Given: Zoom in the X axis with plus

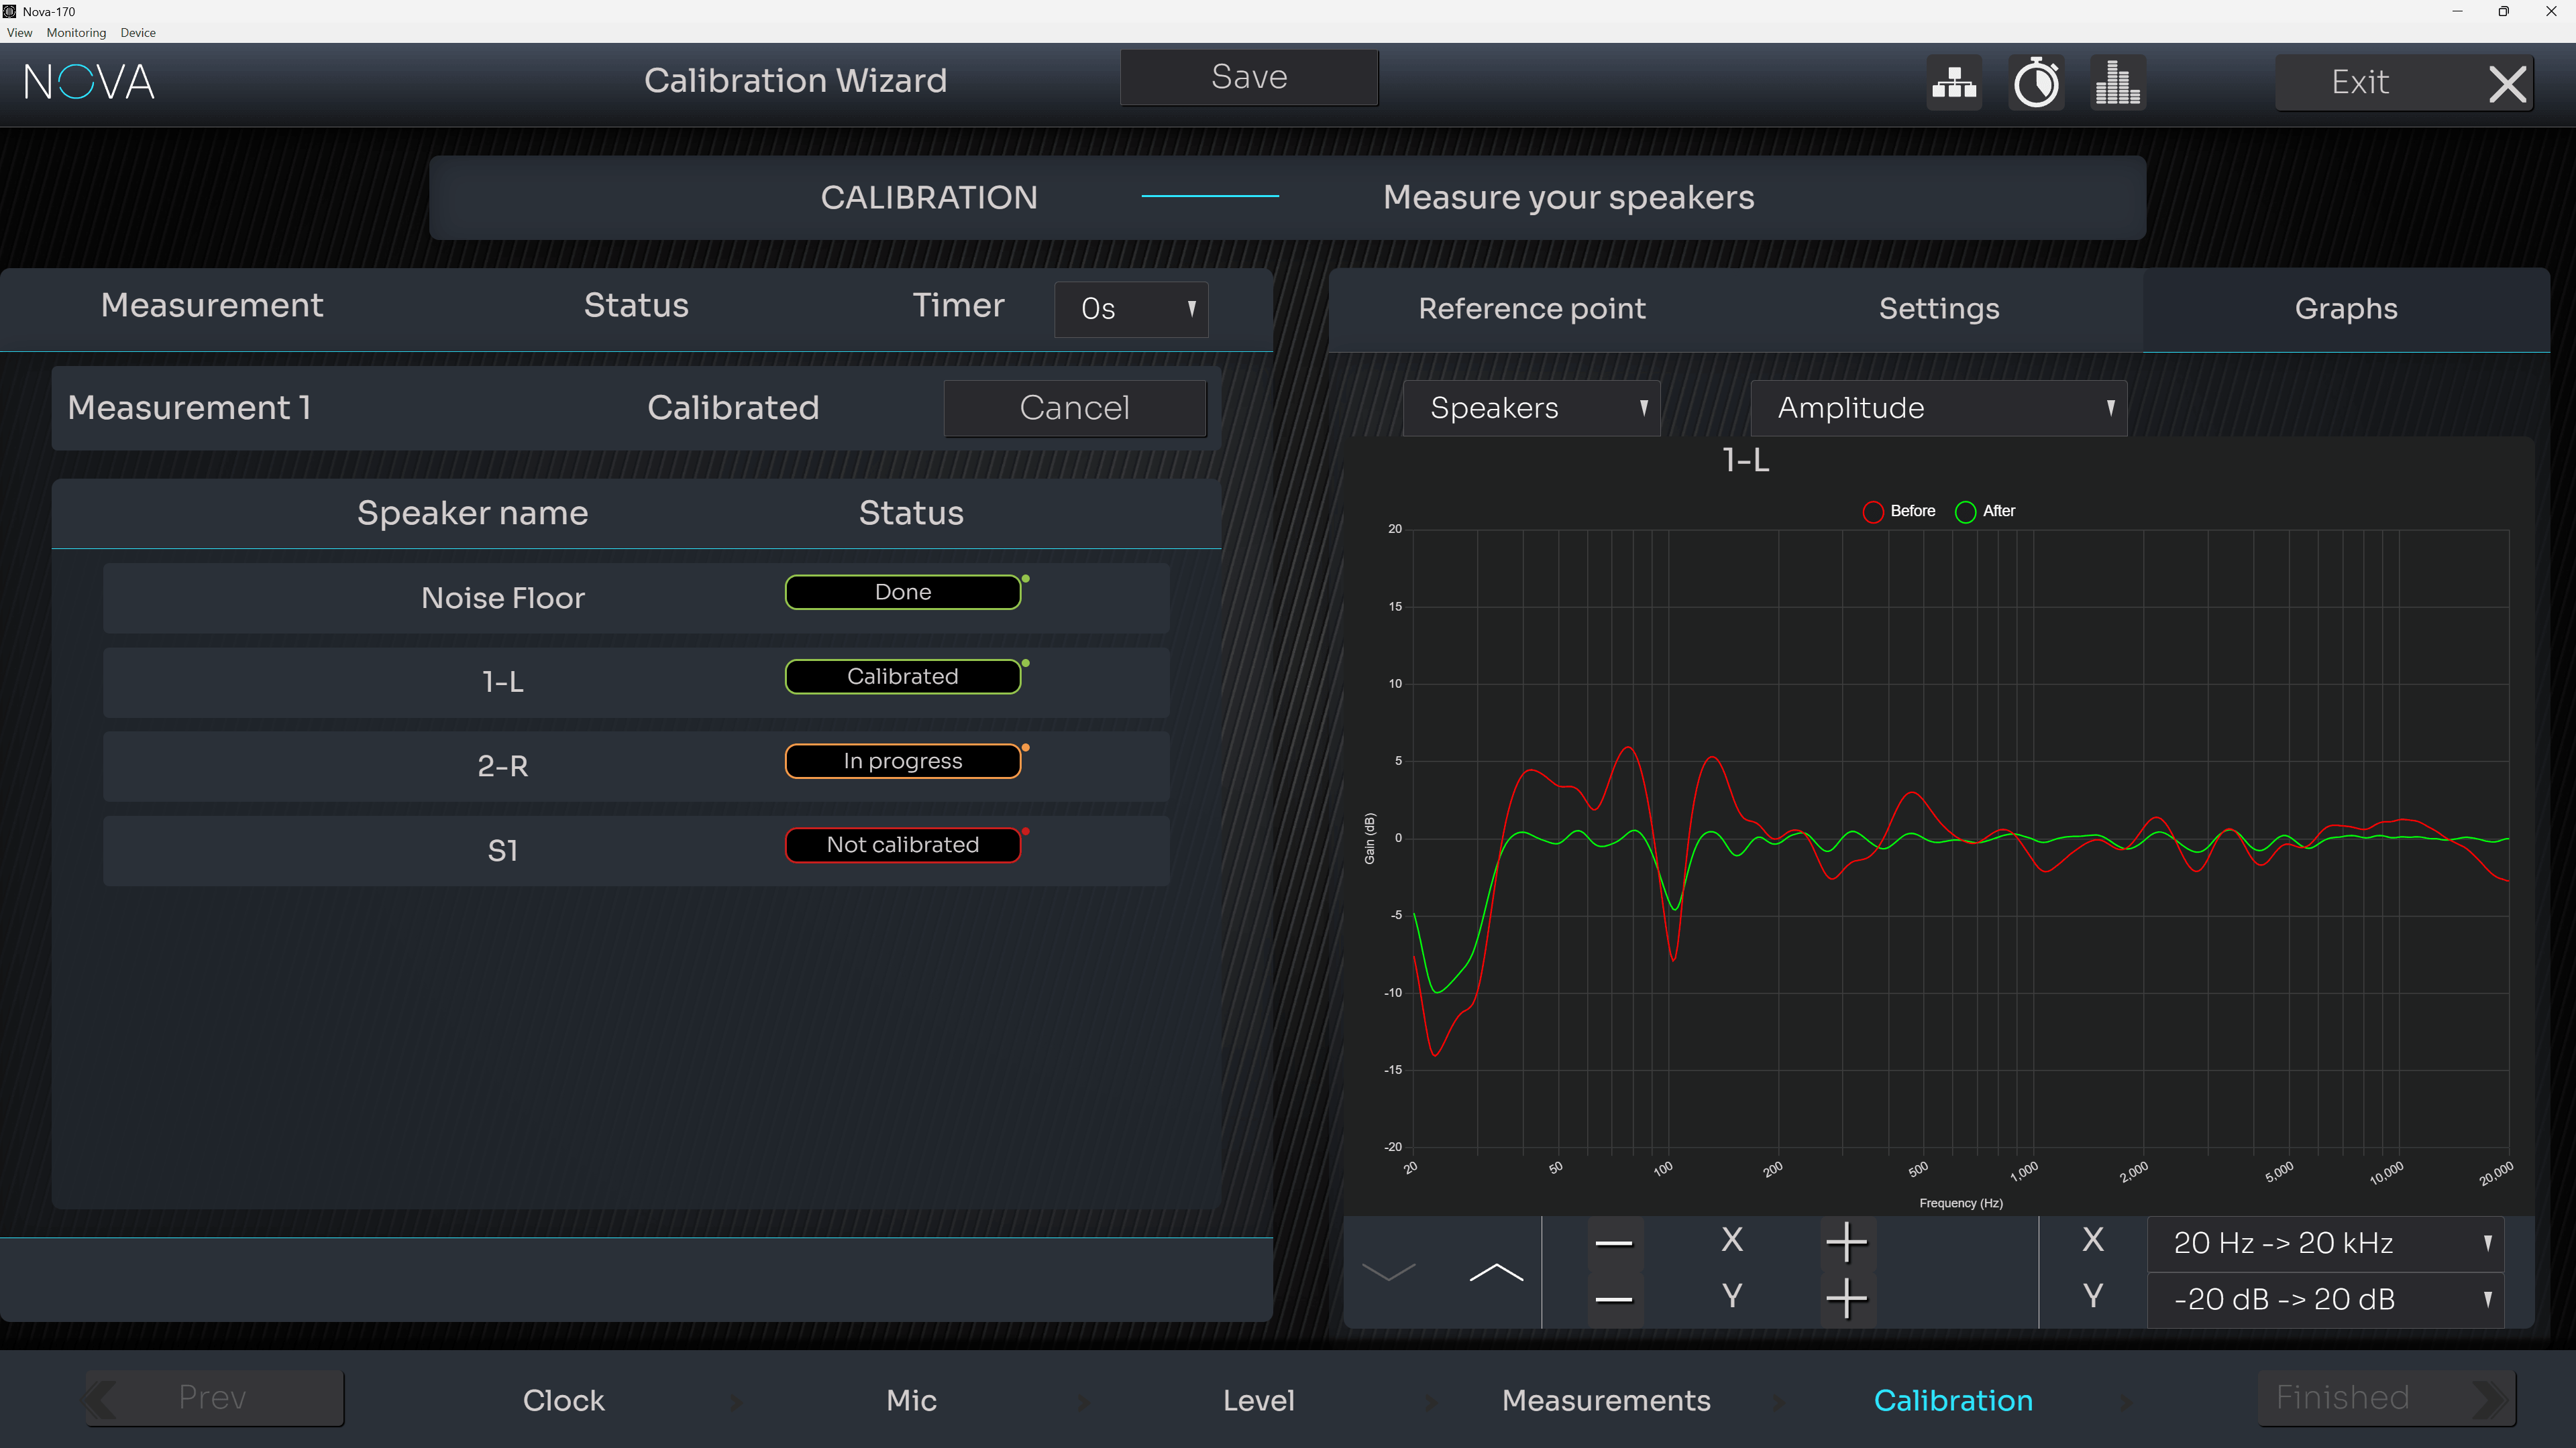Looking at the screenshot, I should [1846, 1242].
